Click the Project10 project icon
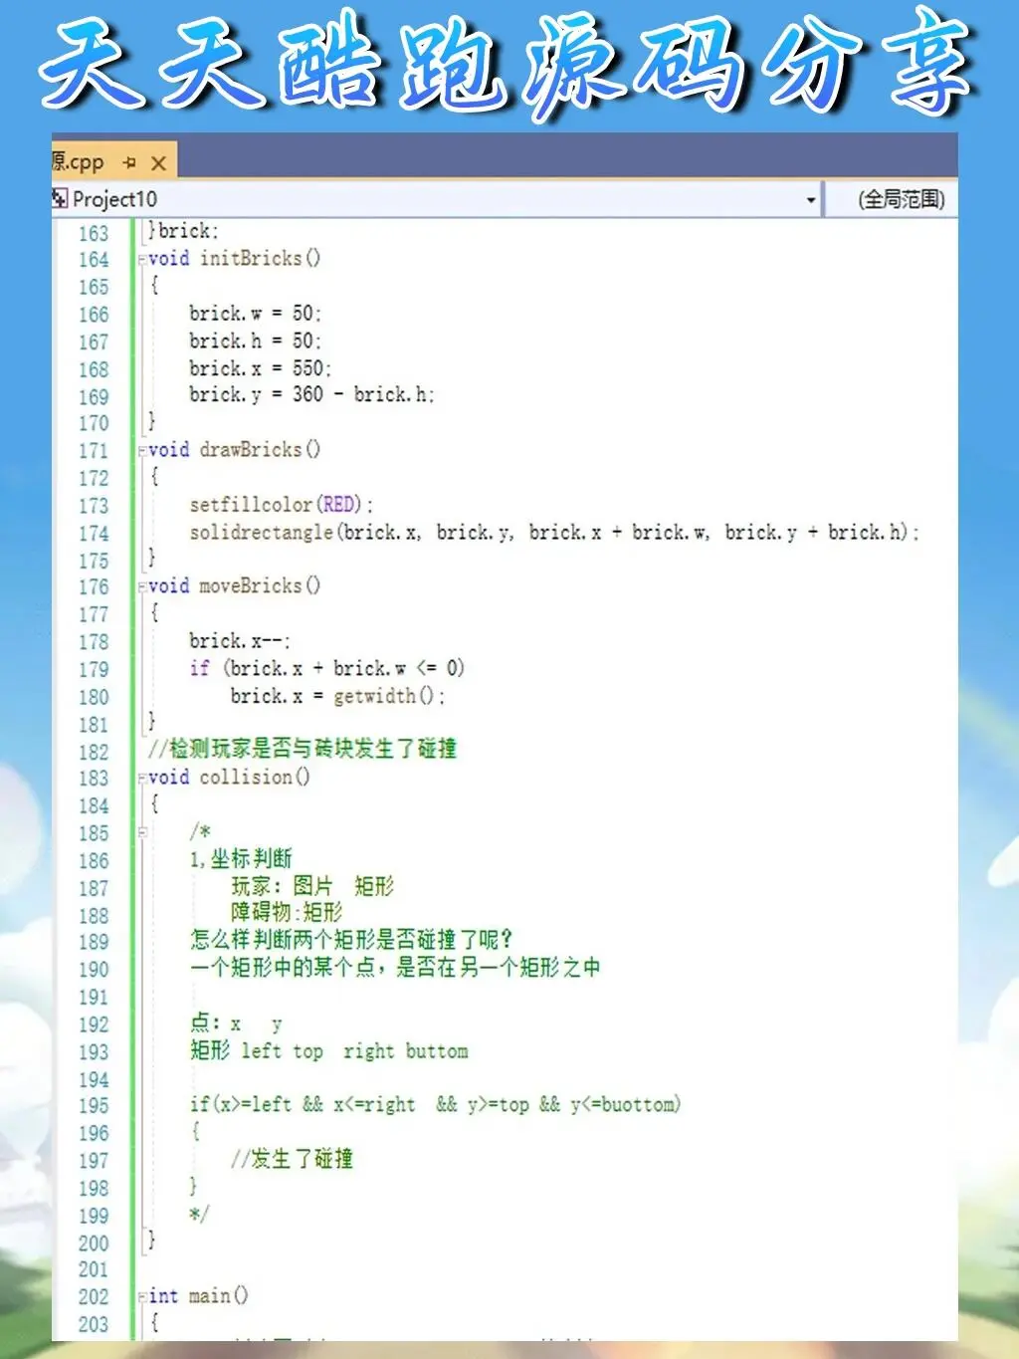This screenshot has height=1359, width=1019. pyautogui.click(x=60, y=199)
